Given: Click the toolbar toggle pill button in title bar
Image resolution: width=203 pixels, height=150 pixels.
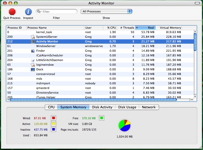Looking at the screenshot, I should click(x=197, y=3).
